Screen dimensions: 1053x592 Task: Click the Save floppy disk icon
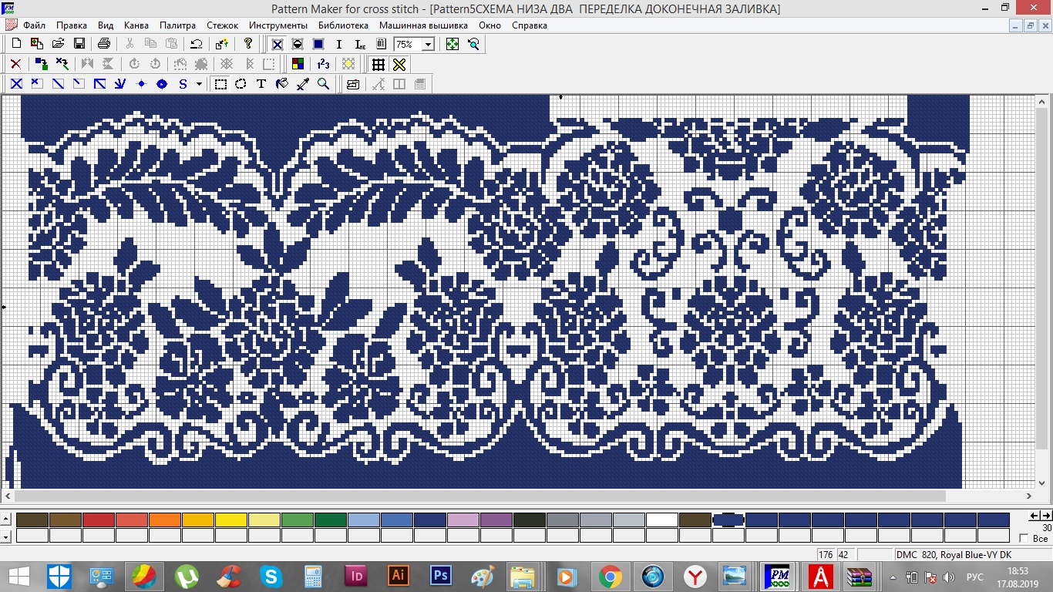[79, 44]
